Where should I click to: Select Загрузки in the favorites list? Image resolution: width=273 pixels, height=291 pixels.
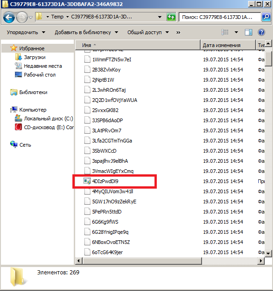(35, 57)
